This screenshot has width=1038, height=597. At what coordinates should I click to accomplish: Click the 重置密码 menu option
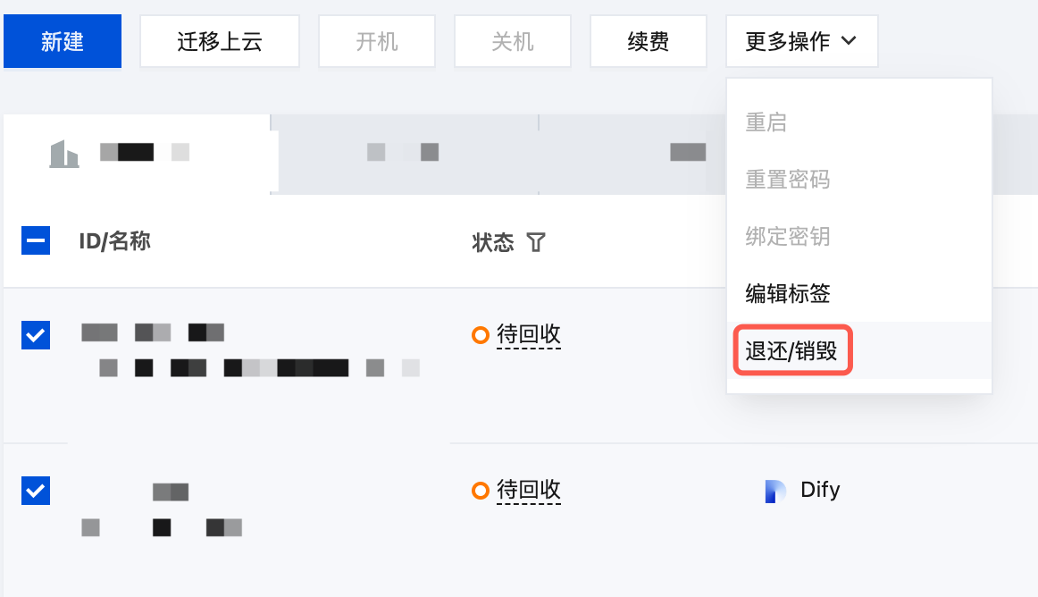(788, 180)
